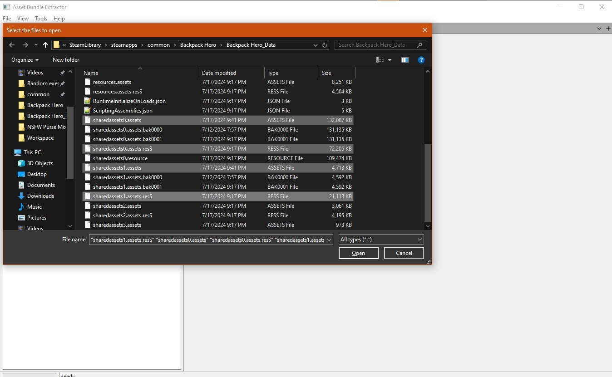Image resolution: width=612 pixels, height=377 pixels.
Task: Select RuntimeInitializeOnLoads.json file
Action: 129,101
